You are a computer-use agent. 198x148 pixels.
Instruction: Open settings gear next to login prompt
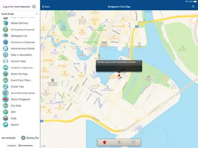click(x=34, y=7)
